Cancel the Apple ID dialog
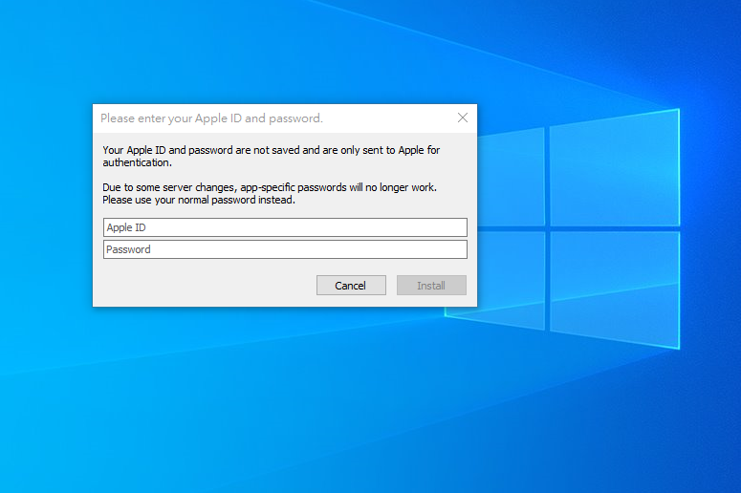The image size is (741, 493). [x=351, y=286]
